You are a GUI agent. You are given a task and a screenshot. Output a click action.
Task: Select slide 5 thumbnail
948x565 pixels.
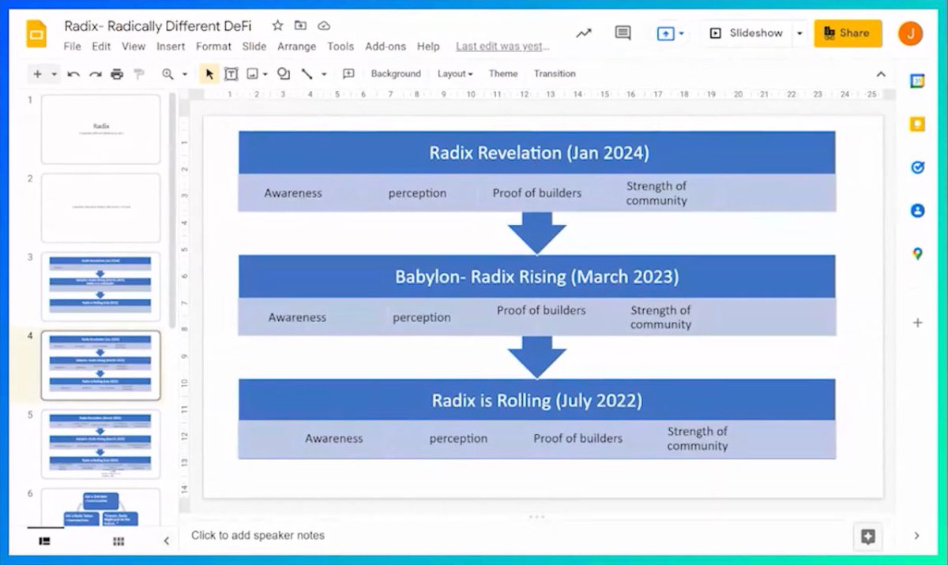100,443
